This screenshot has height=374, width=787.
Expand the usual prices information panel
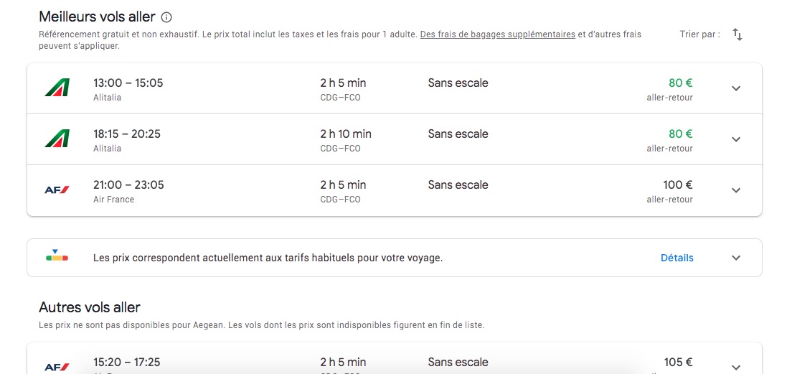[x=735, y=258]
